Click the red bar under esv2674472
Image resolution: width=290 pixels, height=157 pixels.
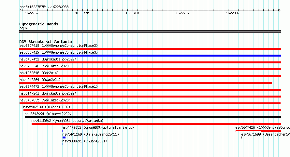tap(150, 90)
